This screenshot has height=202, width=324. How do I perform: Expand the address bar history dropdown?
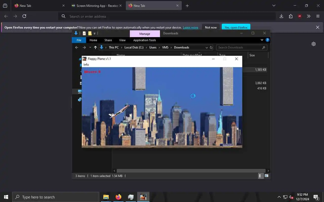point(207,47)
